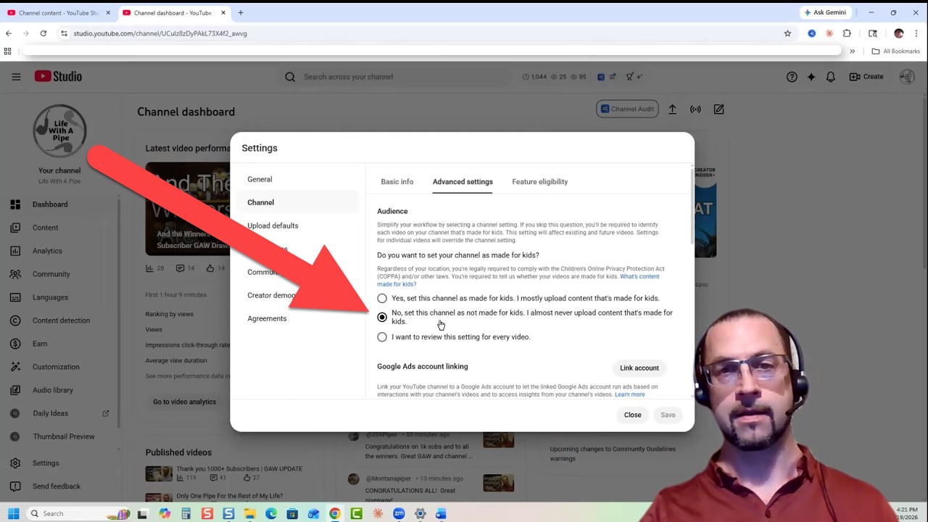This screenshot has height=522, width=928.
Task: Open the Chrome extensions puzzle icon
Action: (x=847, y=33)
